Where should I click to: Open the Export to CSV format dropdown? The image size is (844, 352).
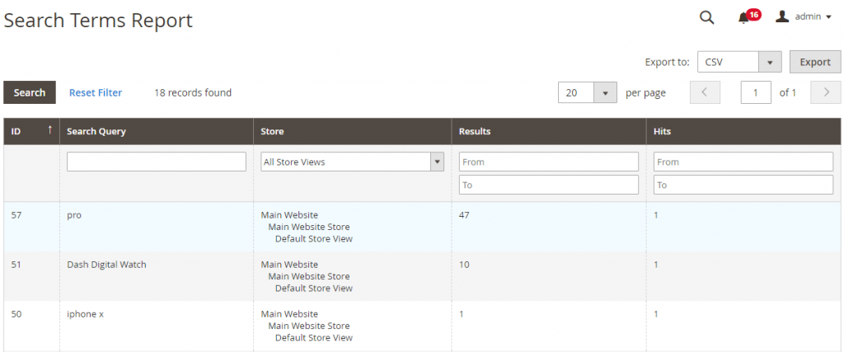pyautogui.click(x=739, y=62)
